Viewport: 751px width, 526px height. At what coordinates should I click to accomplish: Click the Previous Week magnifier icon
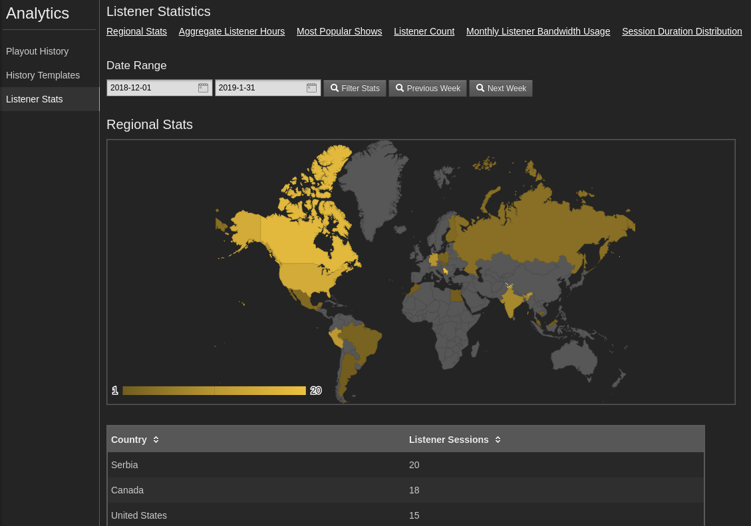tap(400, 88)
